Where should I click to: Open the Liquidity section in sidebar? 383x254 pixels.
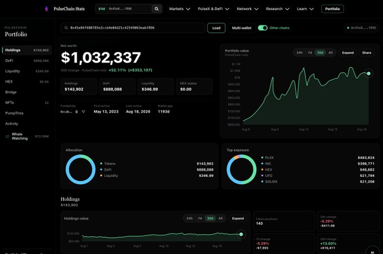(27, 71)
